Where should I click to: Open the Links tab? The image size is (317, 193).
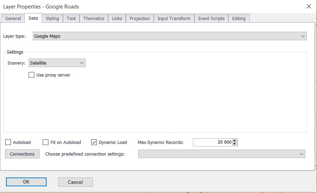(117, 18)
